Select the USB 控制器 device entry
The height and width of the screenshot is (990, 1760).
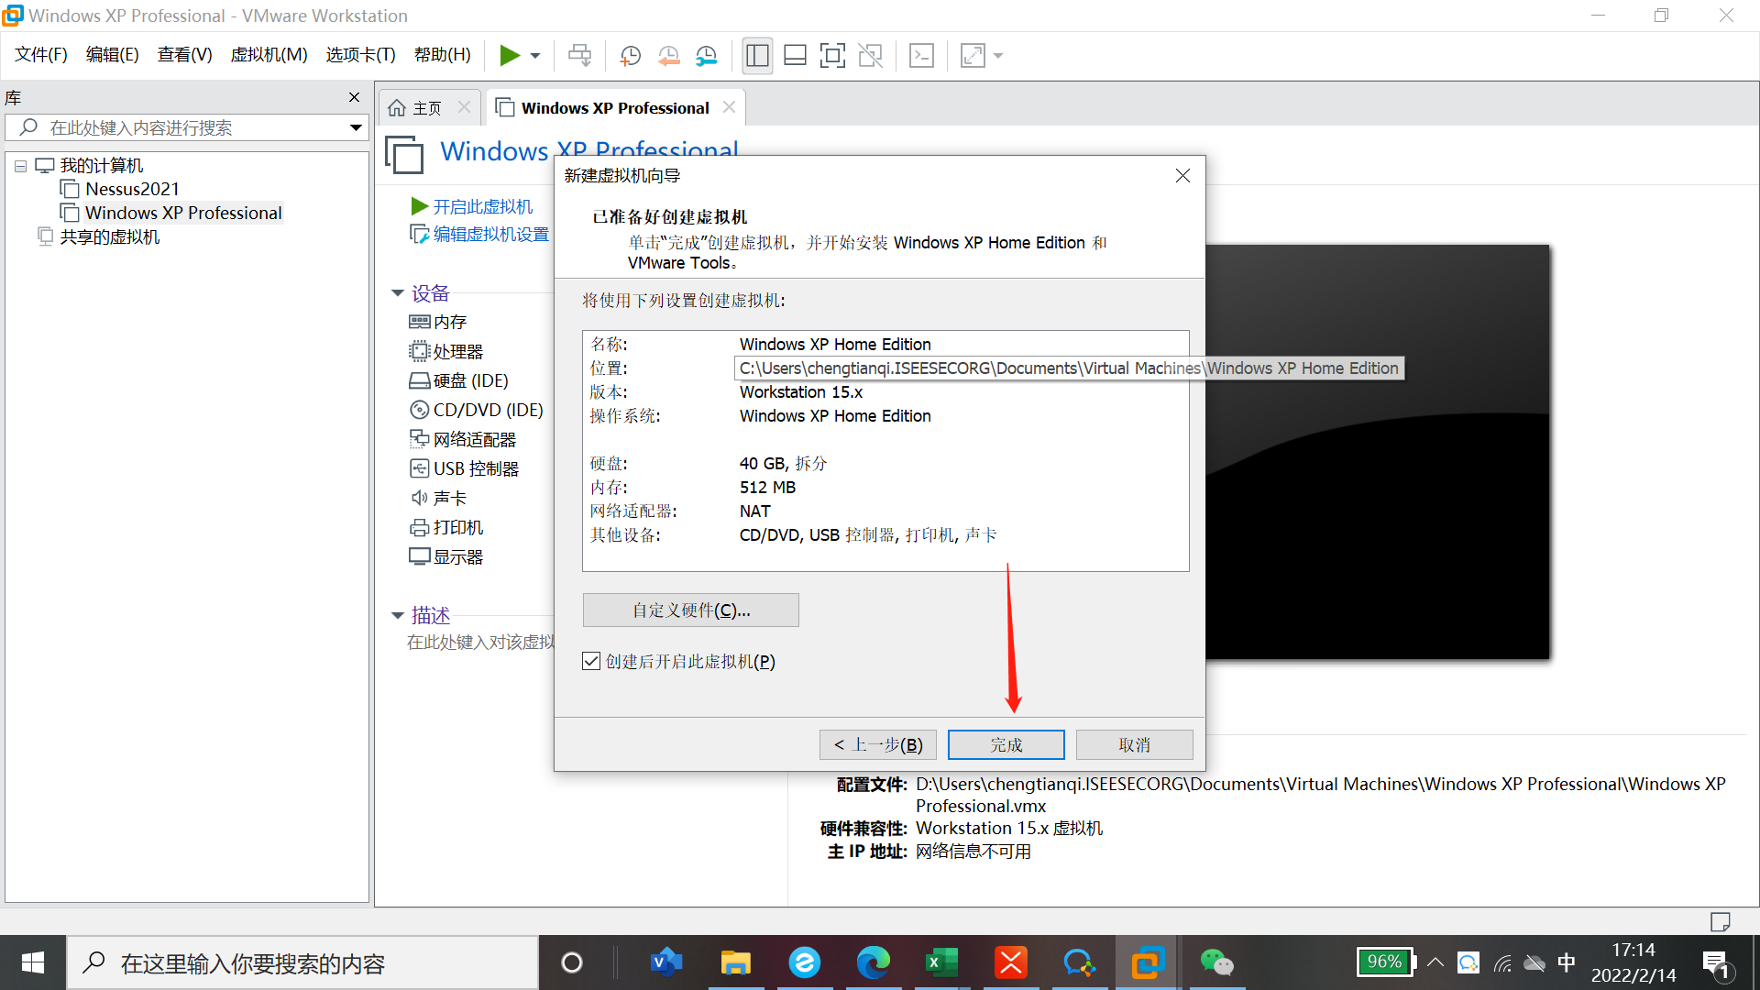click(465, 468)
